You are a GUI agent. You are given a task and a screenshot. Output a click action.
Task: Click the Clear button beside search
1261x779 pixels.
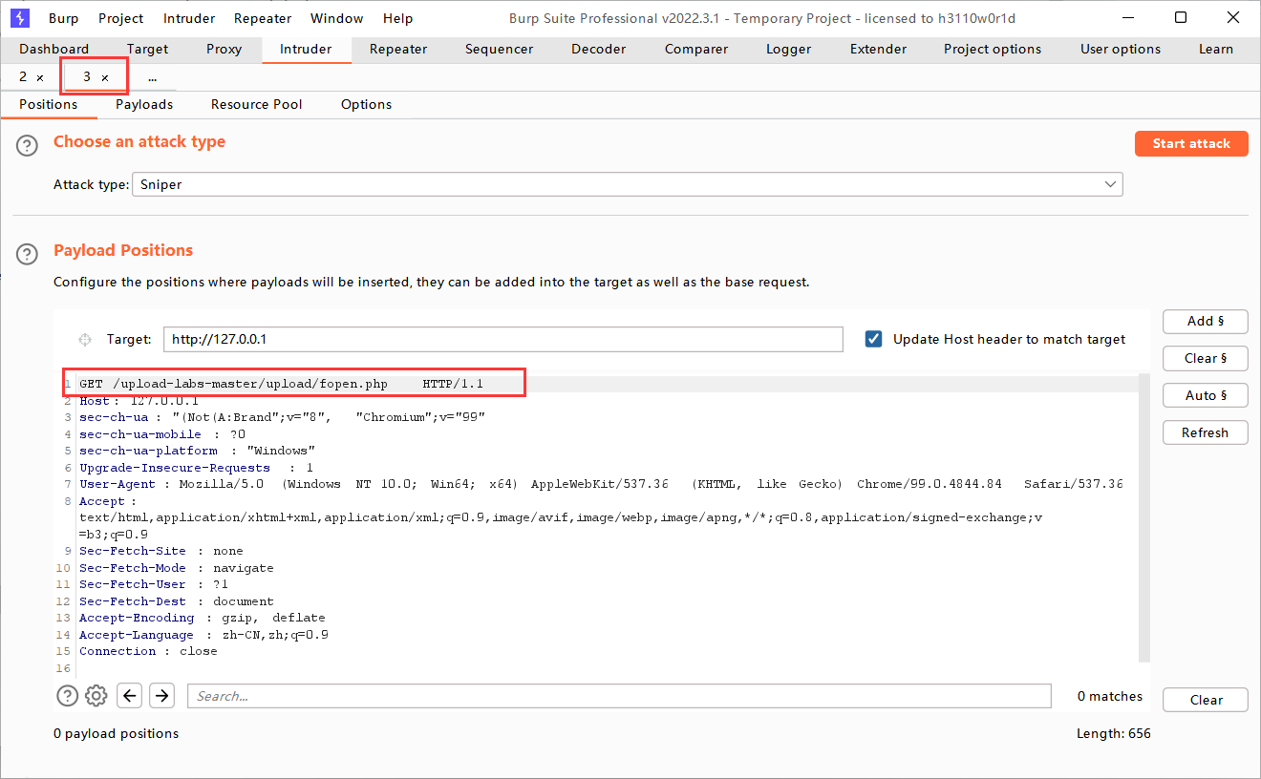click(1206, 700)
